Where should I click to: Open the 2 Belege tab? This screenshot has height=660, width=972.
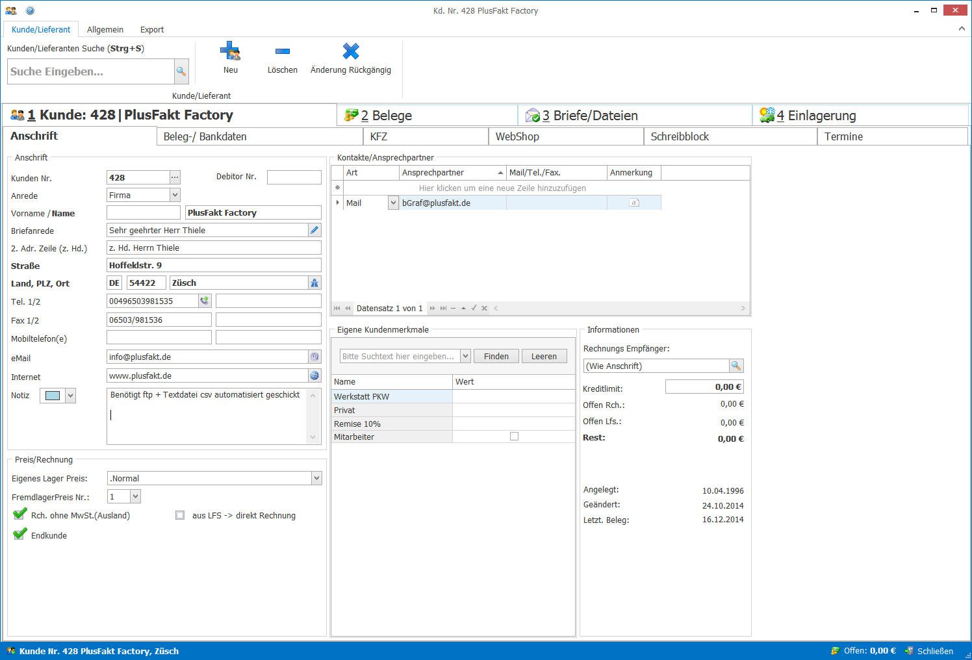point(427,115)
